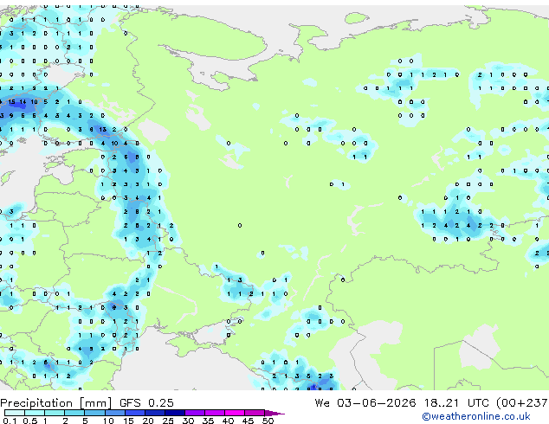Screen dimensions: 549x424
Task: Click the legend swatch between 5 and 10
Action: [x=94, y=413]
